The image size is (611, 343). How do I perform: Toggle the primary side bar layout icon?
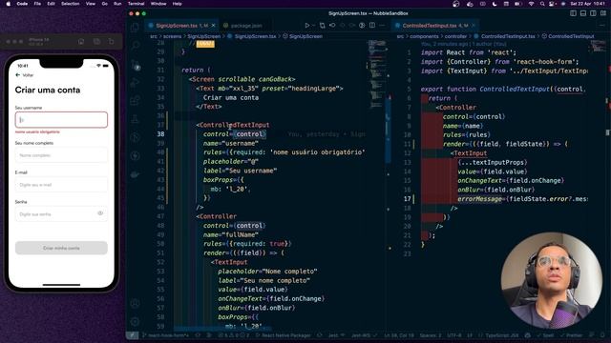pyautogui.click(x=573, y=13)
